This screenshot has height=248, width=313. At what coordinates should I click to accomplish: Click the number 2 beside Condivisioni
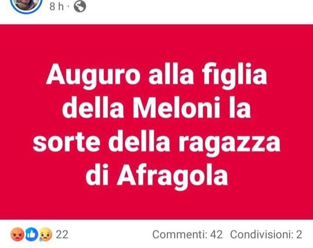299,235
